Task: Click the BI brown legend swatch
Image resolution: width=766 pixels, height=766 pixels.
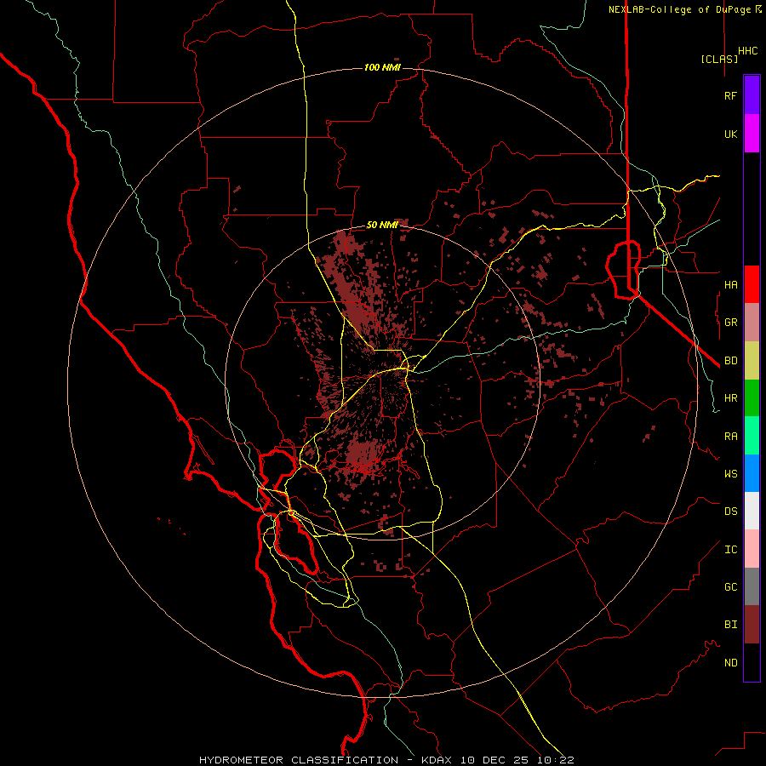Action: point(752,625)
